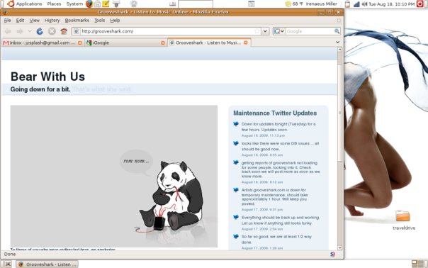Open Firefox from the top panel launcher
Screen dimensions: 428x268
[x=89, y=4]
